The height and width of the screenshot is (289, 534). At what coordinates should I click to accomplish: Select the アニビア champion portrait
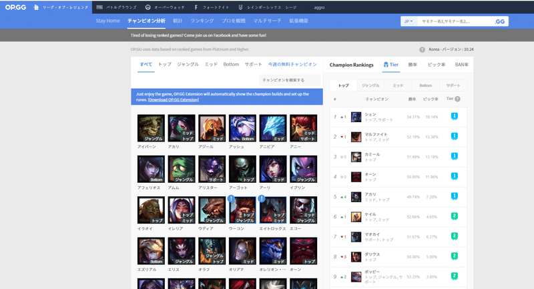273,128
